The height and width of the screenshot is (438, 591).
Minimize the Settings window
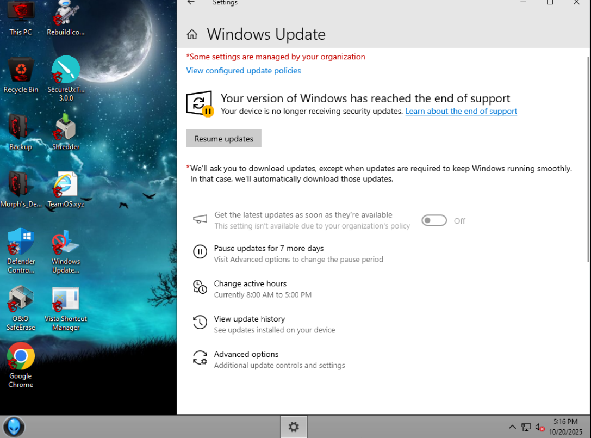click(x=523, y=2)
